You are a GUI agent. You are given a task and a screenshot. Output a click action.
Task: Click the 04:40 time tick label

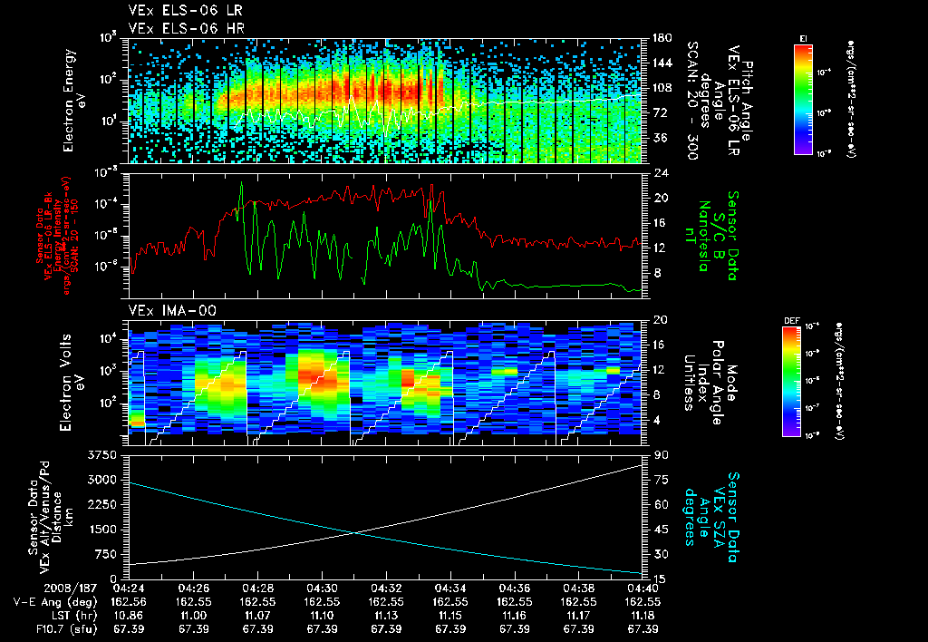[643, 588]
